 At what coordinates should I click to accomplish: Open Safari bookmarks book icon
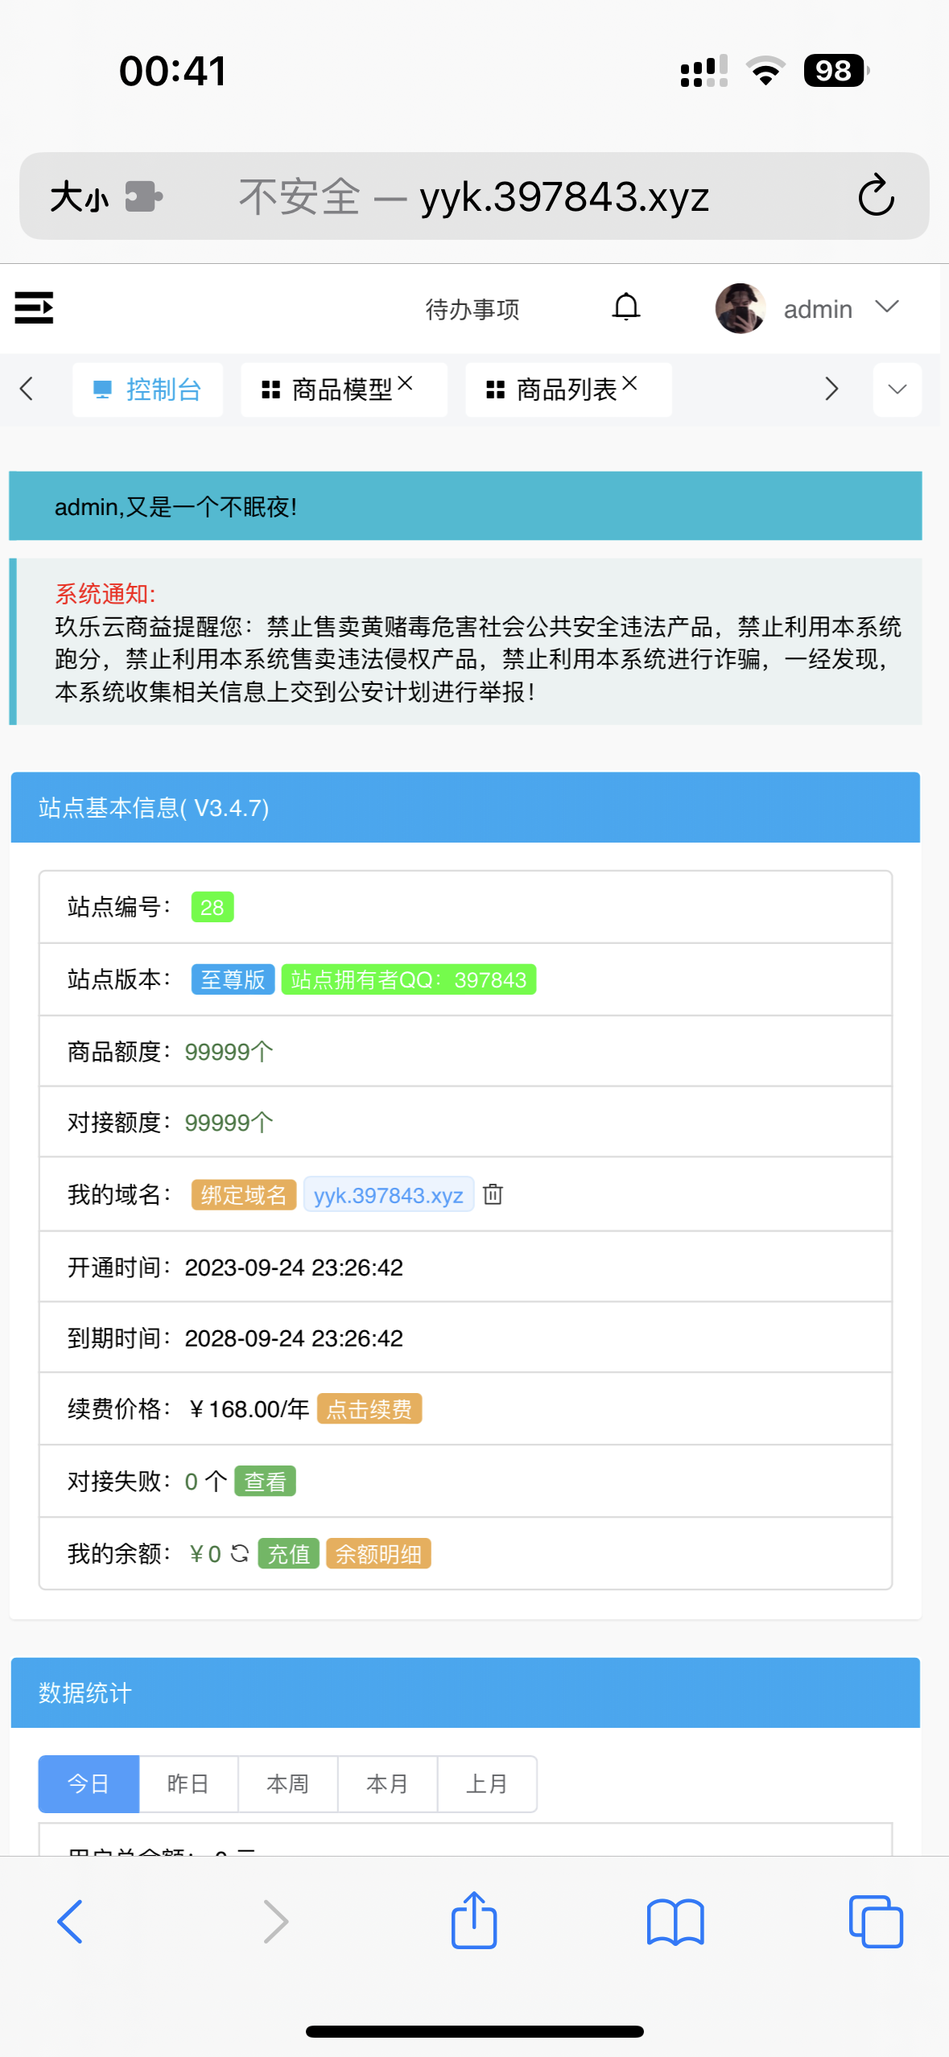675,1921
